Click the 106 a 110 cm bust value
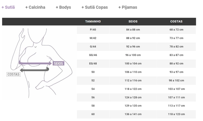This screenshot has width=203, height=121. click(133, 72)
